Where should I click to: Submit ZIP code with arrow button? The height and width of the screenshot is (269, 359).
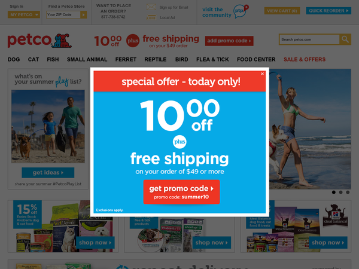click(84, 14)
